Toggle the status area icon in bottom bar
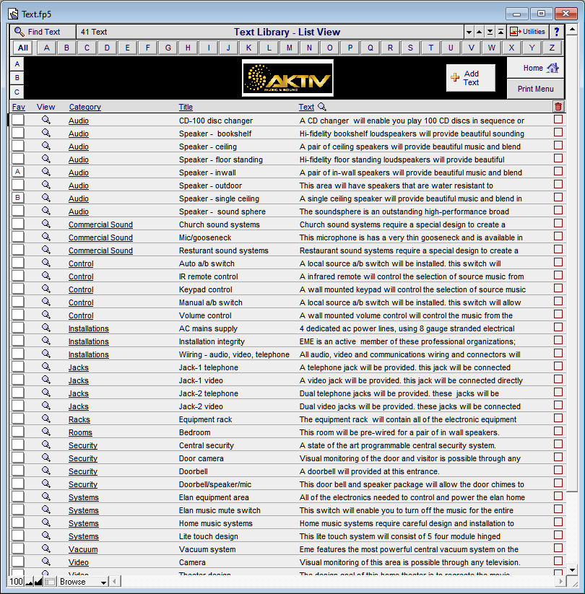 click(50, 582)
